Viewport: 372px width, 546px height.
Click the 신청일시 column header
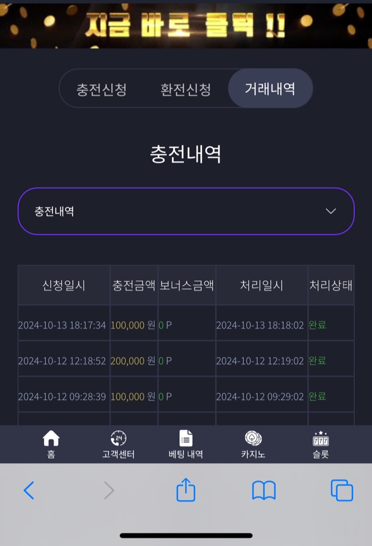(x=64, y=285)
